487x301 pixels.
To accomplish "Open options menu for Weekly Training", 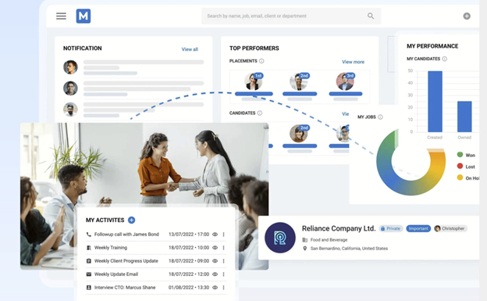I will [224, 248].
